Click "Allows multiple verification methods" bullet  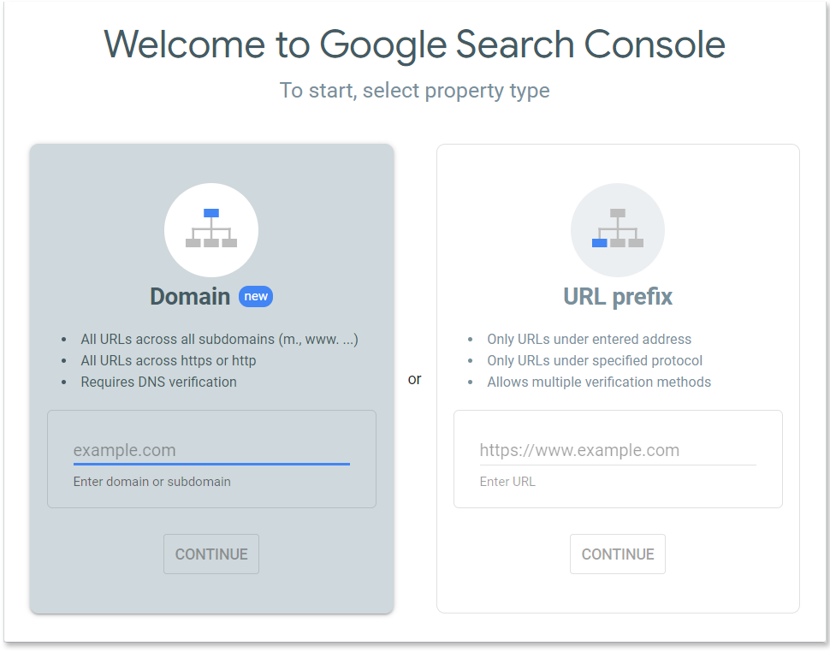point(599,382)
